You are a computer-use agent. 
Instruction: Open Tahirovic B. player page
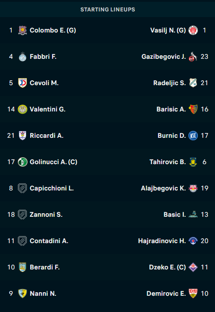[168, 162]
